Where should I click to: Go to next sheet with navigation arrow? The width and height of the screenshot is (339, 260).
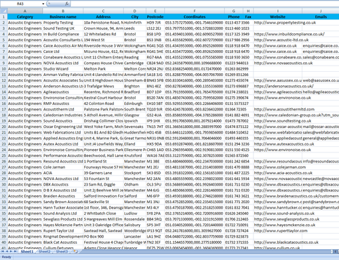coord(11,251)
